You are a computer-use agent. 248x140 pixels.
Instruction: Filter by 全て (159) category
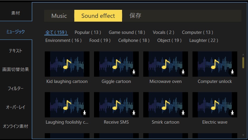click(56, 32)
